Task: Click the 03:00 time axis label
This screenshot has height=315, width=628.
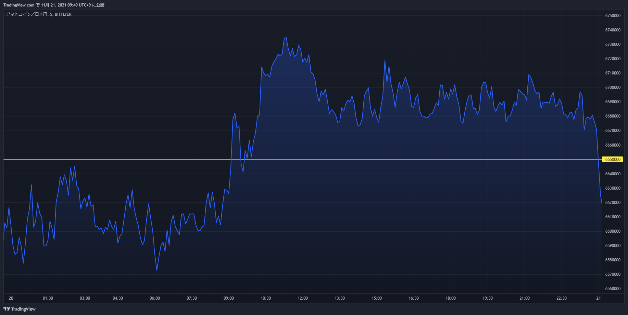Action: tap(85, 298)
